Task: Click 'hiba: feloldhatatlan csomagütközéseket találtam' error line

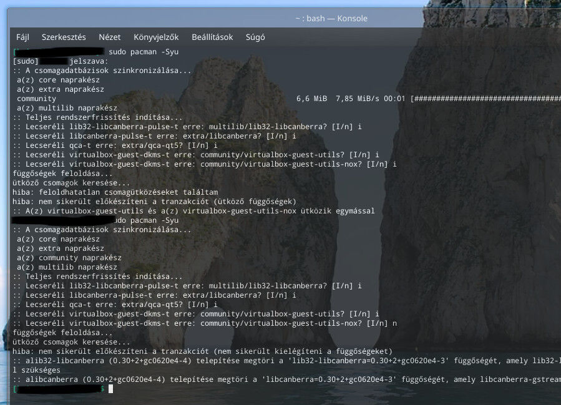Action: coord(115,192)
